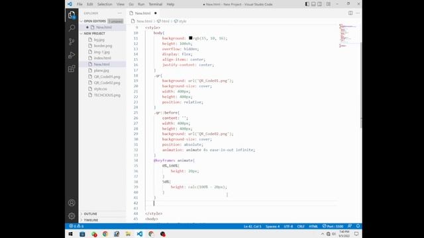Open the Manage gear icon
The image size is (424, 238).
[72, 216]
